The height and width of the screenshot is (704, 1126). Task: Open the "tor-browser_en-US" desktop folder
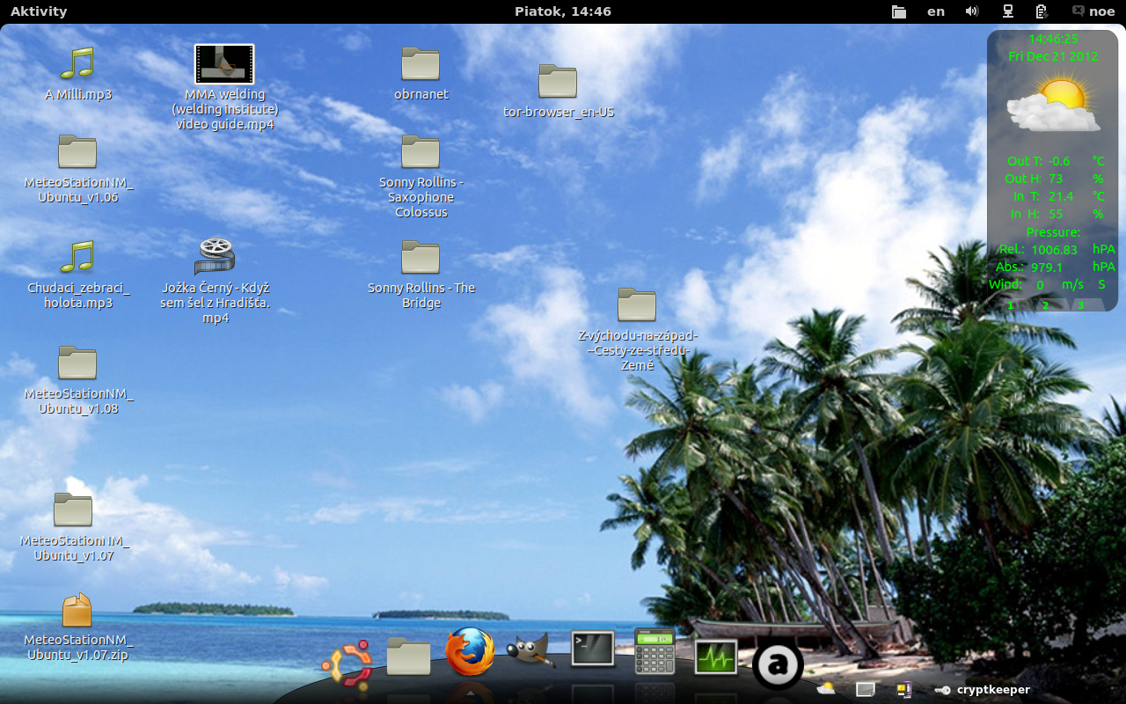pyautogui.click(x=558, y=79)
